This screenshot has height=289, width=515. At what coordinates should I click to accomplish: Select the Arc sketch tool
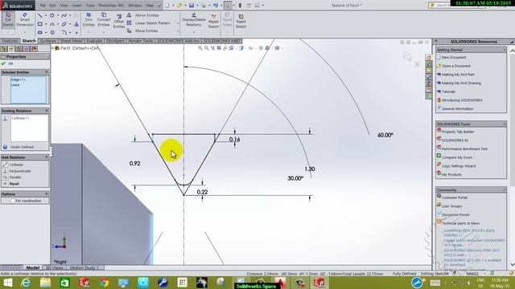click(51, 24)
